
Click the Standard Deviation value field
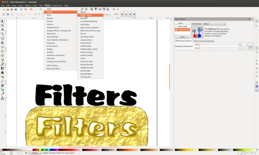tap(242, 45)
